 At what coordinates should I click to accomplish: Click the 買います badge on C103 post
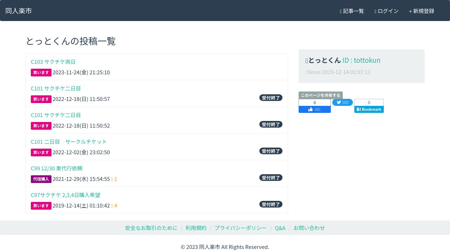pos(41,73)
